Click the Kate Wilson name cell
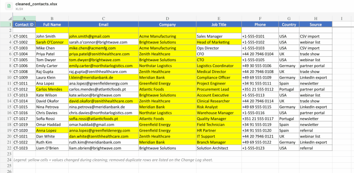This screenshot has height=173, width=354. 52,95
